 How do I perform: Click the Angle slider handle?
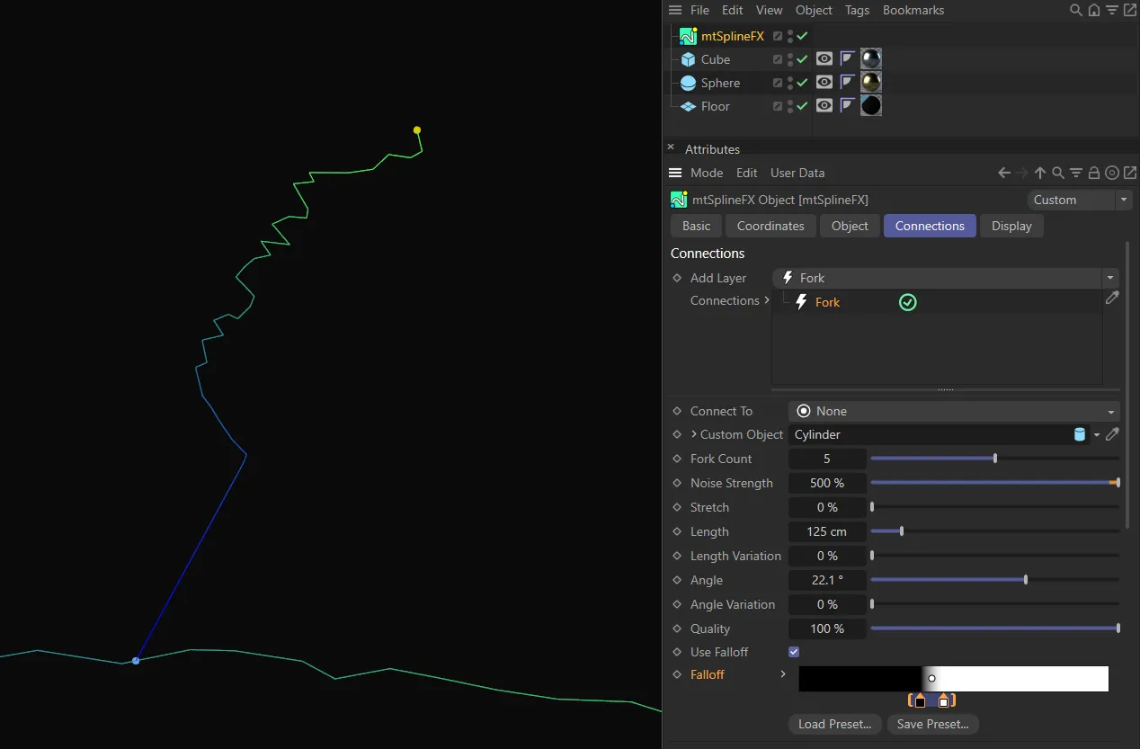coord(1025,580)
